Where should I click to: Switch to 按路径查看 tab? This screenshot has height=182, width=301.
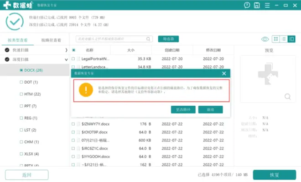(x=51, y=40)
